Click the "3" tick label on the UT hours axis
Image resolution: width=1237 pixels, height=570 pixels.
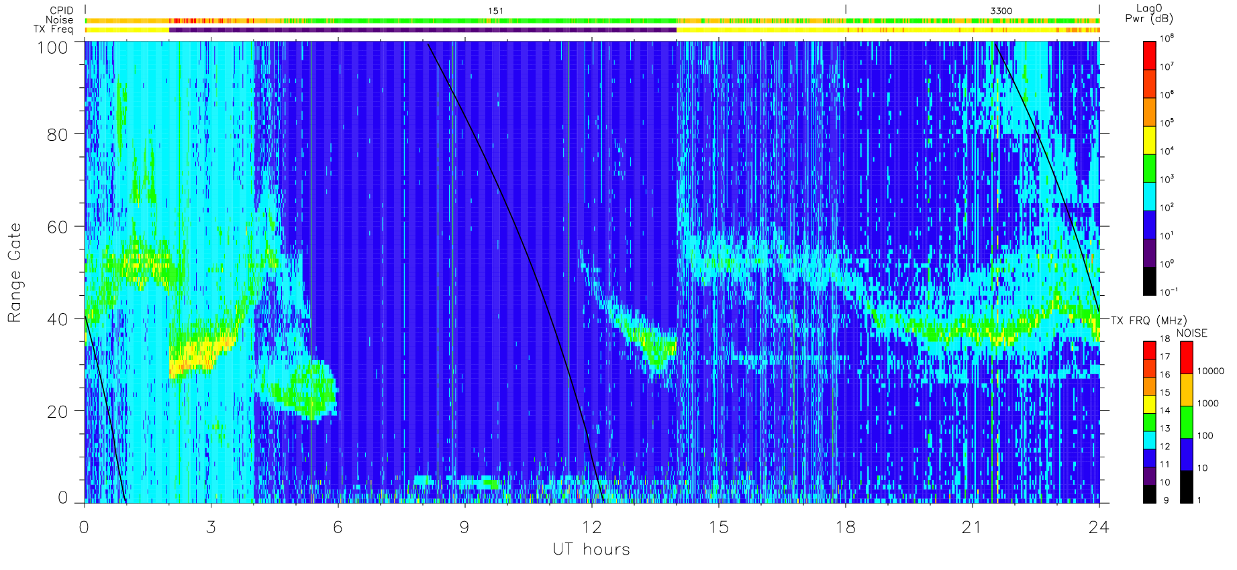[211, 527]
